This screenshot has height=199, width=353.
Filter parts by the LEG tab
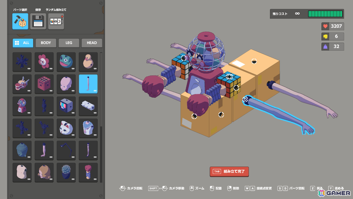pyautogui.click(x=69, y=43)
